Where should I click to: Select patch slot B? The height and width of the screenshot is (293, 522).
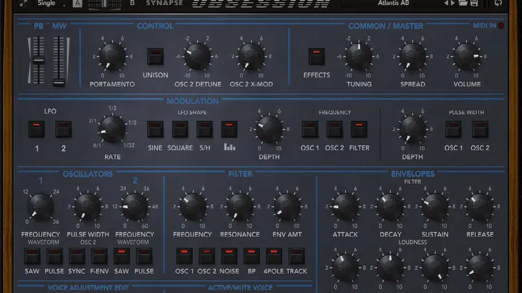pyautogui.click(x=133, y=3)
